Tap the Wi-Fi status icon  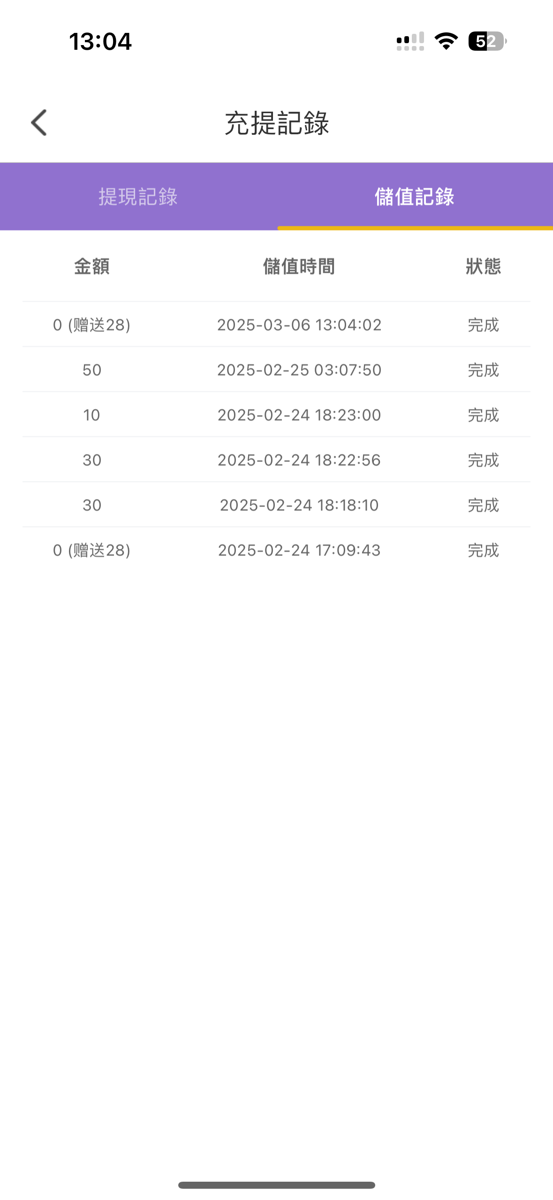click(446, 41)
